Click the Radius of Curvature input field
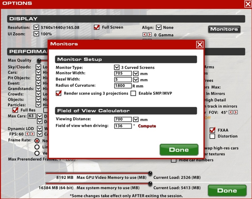Image resolution: width=252 pixels, height=199 pixels. point(123,85)
